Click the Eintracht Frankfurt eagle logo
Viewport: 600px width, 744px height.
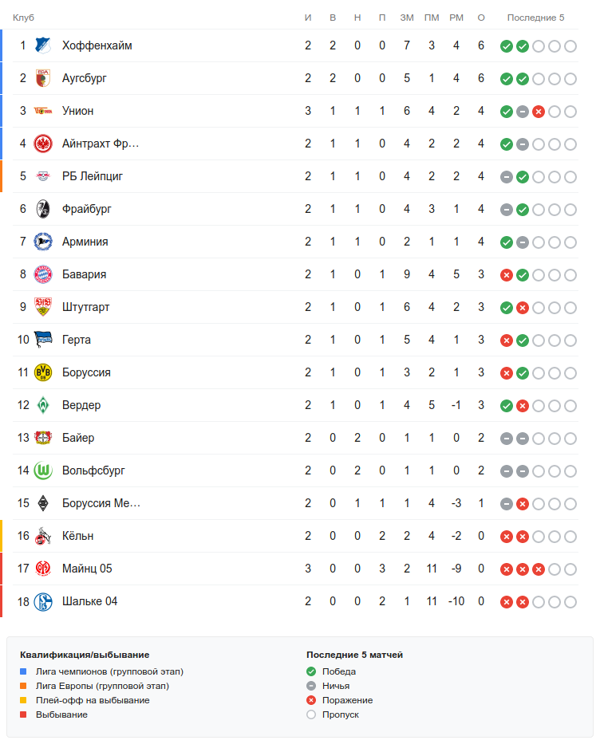point(43,144)
